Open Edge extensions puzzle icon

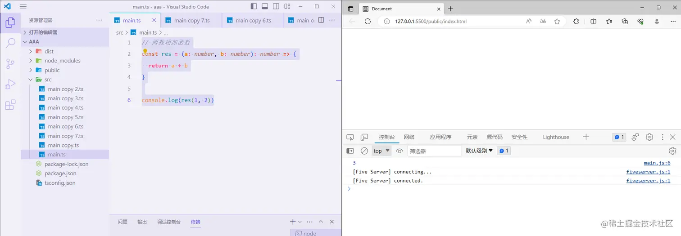coord(576,21)
